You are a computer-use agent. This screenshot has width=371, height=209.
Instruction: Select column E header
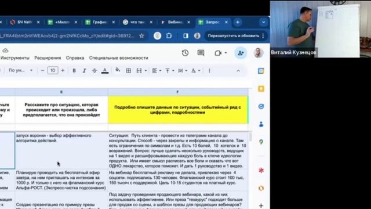[x=61, y=92]
